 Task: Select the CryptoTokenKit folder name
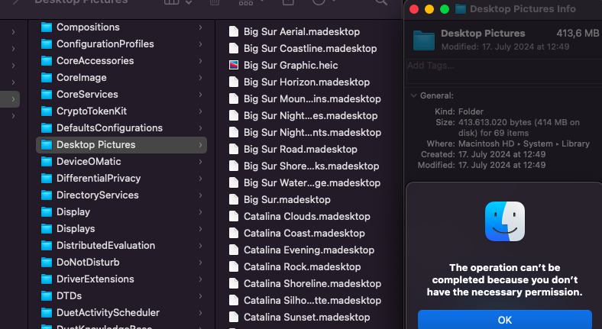click(x=92, y=111)
